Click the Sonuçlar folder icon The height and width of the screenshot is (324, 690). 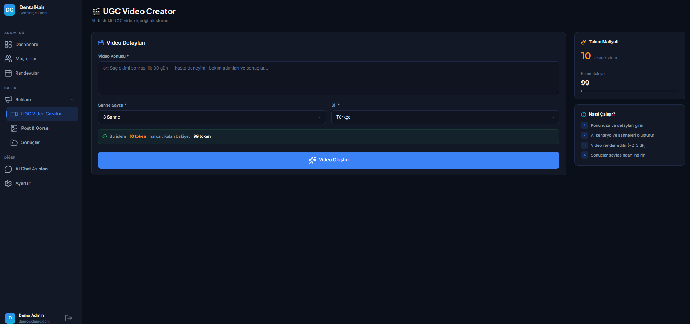point(14,142)
